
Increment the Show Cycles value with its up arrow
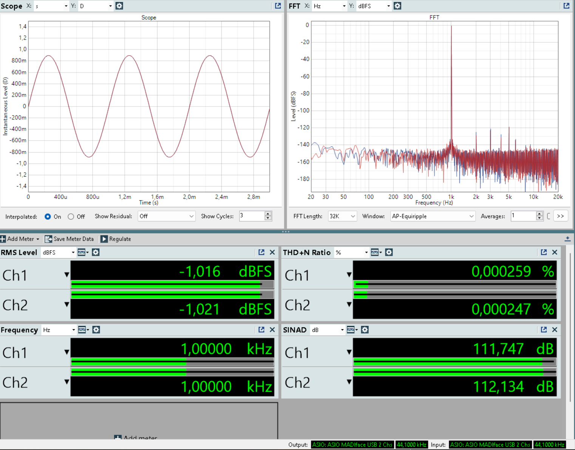[x=268, y=214]
